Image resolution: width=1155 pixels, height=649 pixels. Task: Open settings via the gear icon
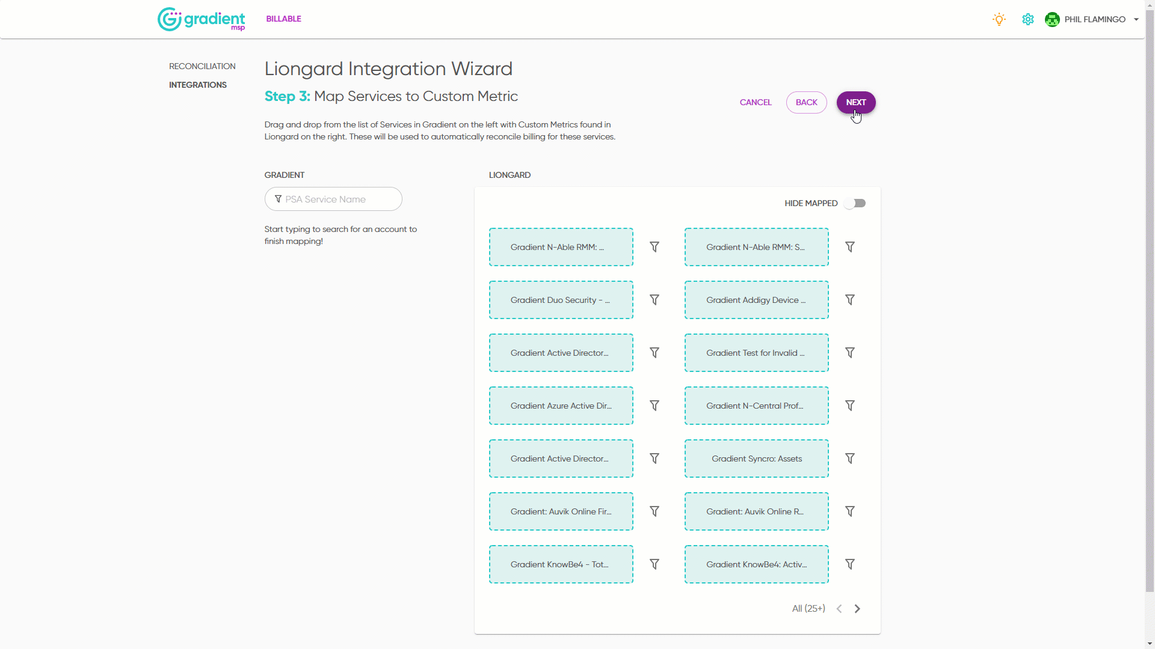1028,19
